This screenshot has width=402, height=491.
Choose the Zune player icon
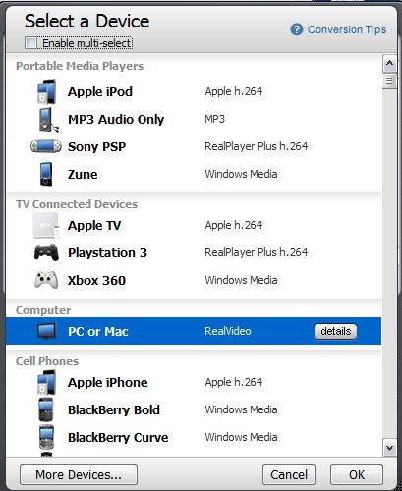pyautogui.click(x=46, y=174)
